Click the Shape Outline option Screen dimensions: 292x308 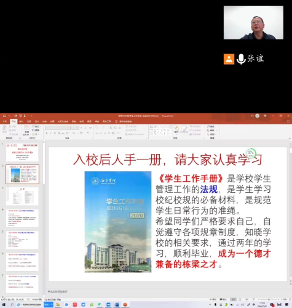[x=195, y=130]
